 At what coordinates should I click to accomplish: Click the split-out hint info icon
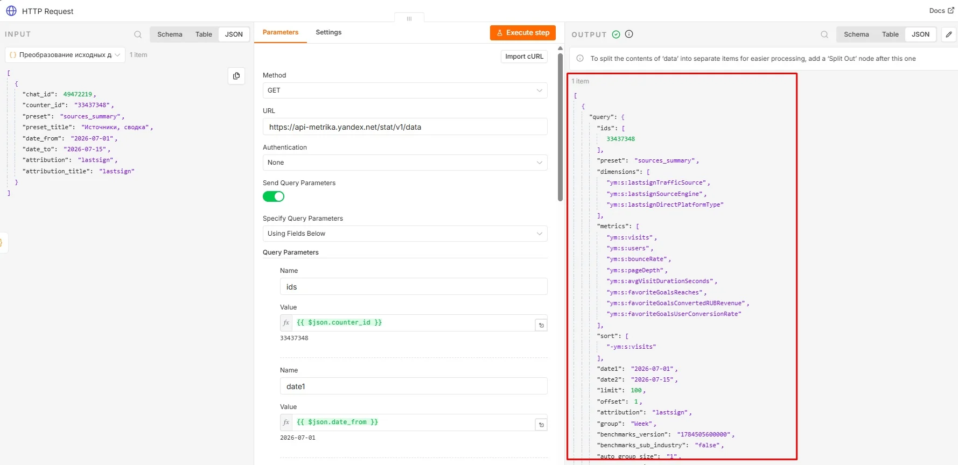point(580,59)
